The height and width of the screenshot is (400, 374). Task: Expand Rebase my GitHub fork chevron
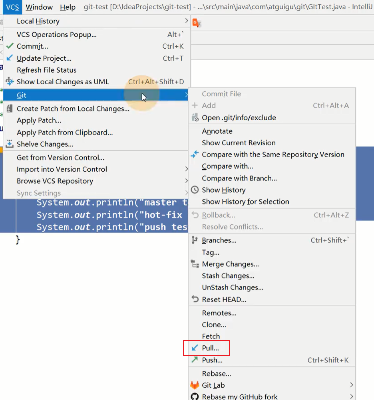pos(352,396)
